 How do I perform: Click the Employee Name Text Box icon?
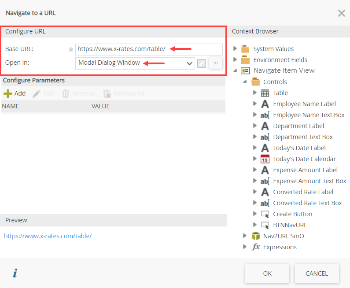pos(265,115)
